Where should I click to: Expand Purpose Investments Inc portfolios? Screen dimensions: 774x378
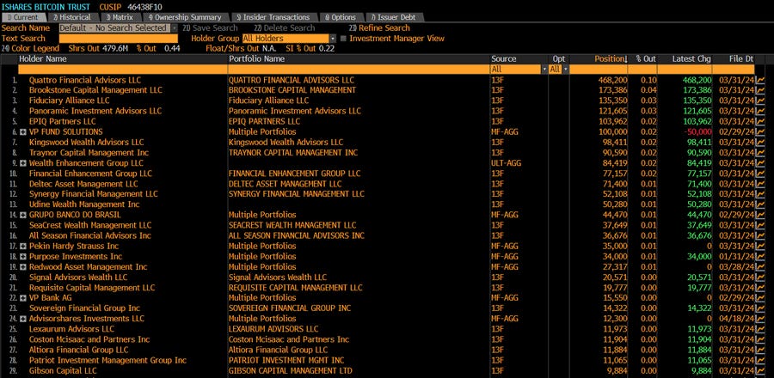coord(23,256)
